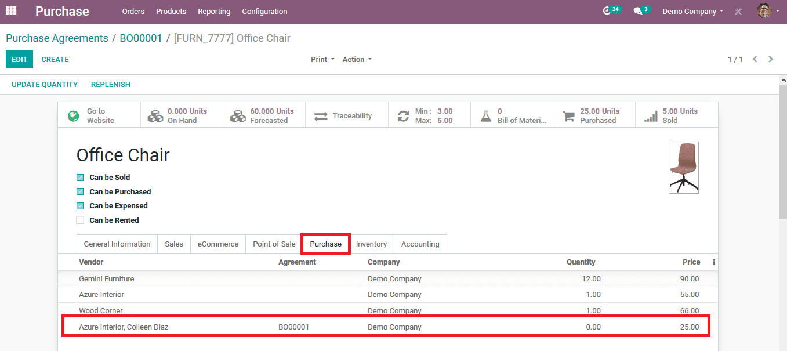This screenshot has width=787, height=351.
Task: Click the 25.00 price cell
Action: tap(690, 327)
